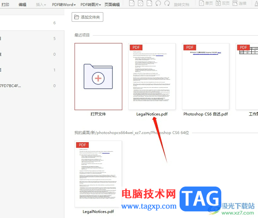The image size is (258, 218).
Task: Expand the PDF转图片 dropdown
Action: [91, 5]
